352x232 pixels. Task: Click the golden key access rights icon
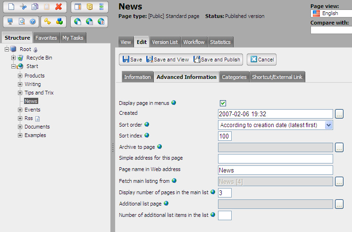tap(47, 21)
